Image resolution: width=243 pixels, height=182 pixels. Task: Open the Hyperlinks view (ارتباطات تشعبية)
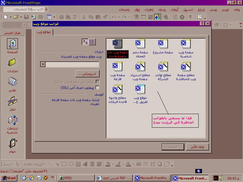[12, 125]
